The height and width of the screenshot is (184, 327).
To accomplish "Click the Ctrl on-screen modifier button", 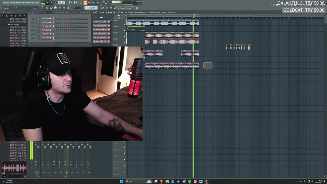I will pos(107,8).
